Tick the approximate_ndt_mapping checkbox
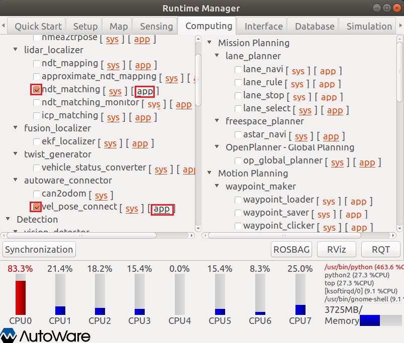Image resolution: width=404 pixels, height=343 pixels. 36,76
